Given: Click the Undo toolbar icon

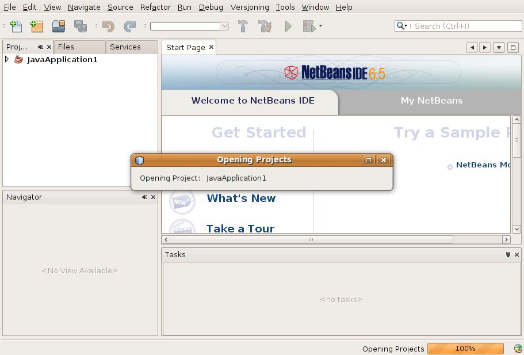Looking at the screenshot, I should 108,26.
